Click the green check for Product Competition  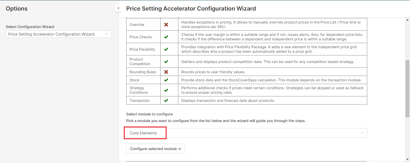(166, 61)
